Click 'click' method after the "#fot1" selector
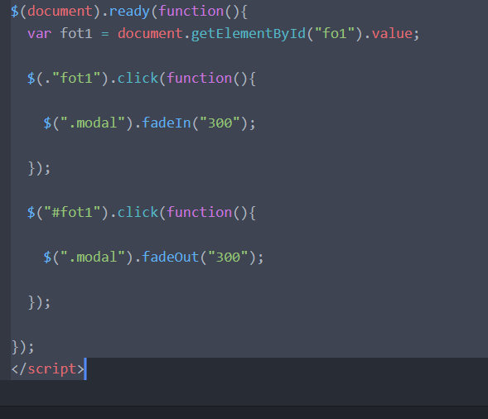This screenshot has height=419, width=488. coord(138,213)
